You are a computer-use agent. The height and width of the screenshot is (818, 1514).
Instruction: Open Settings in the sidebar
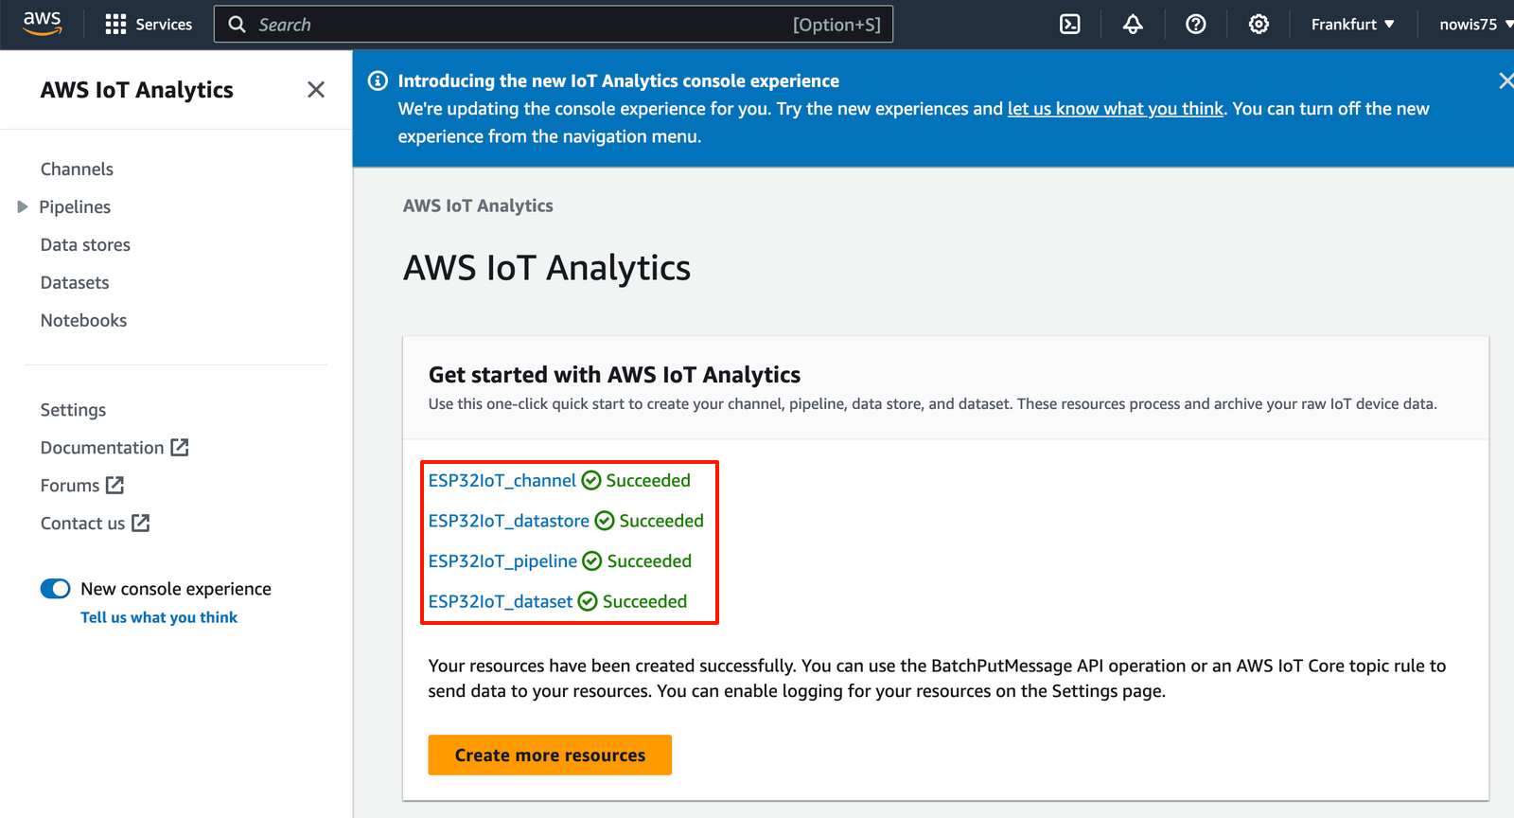click(73, 410)
